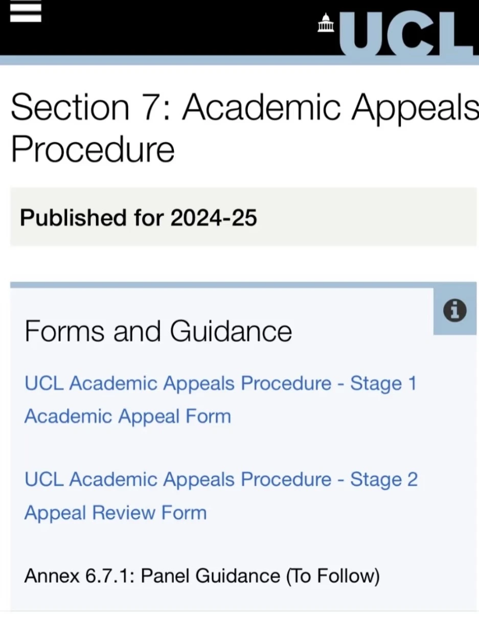This screenshot has height=639, width=479.
Task: Click the '2024-25' year text
Action: pos(214,217)
